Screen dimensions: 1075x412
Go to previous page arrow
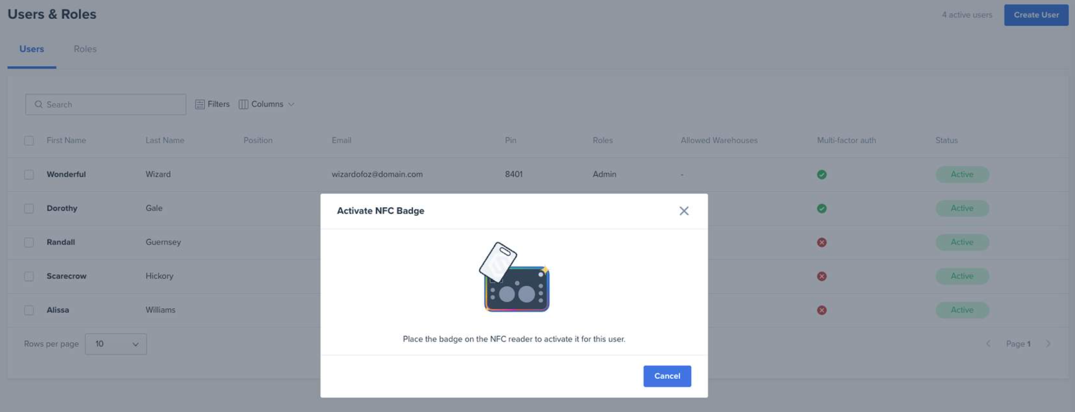point(988,344)
